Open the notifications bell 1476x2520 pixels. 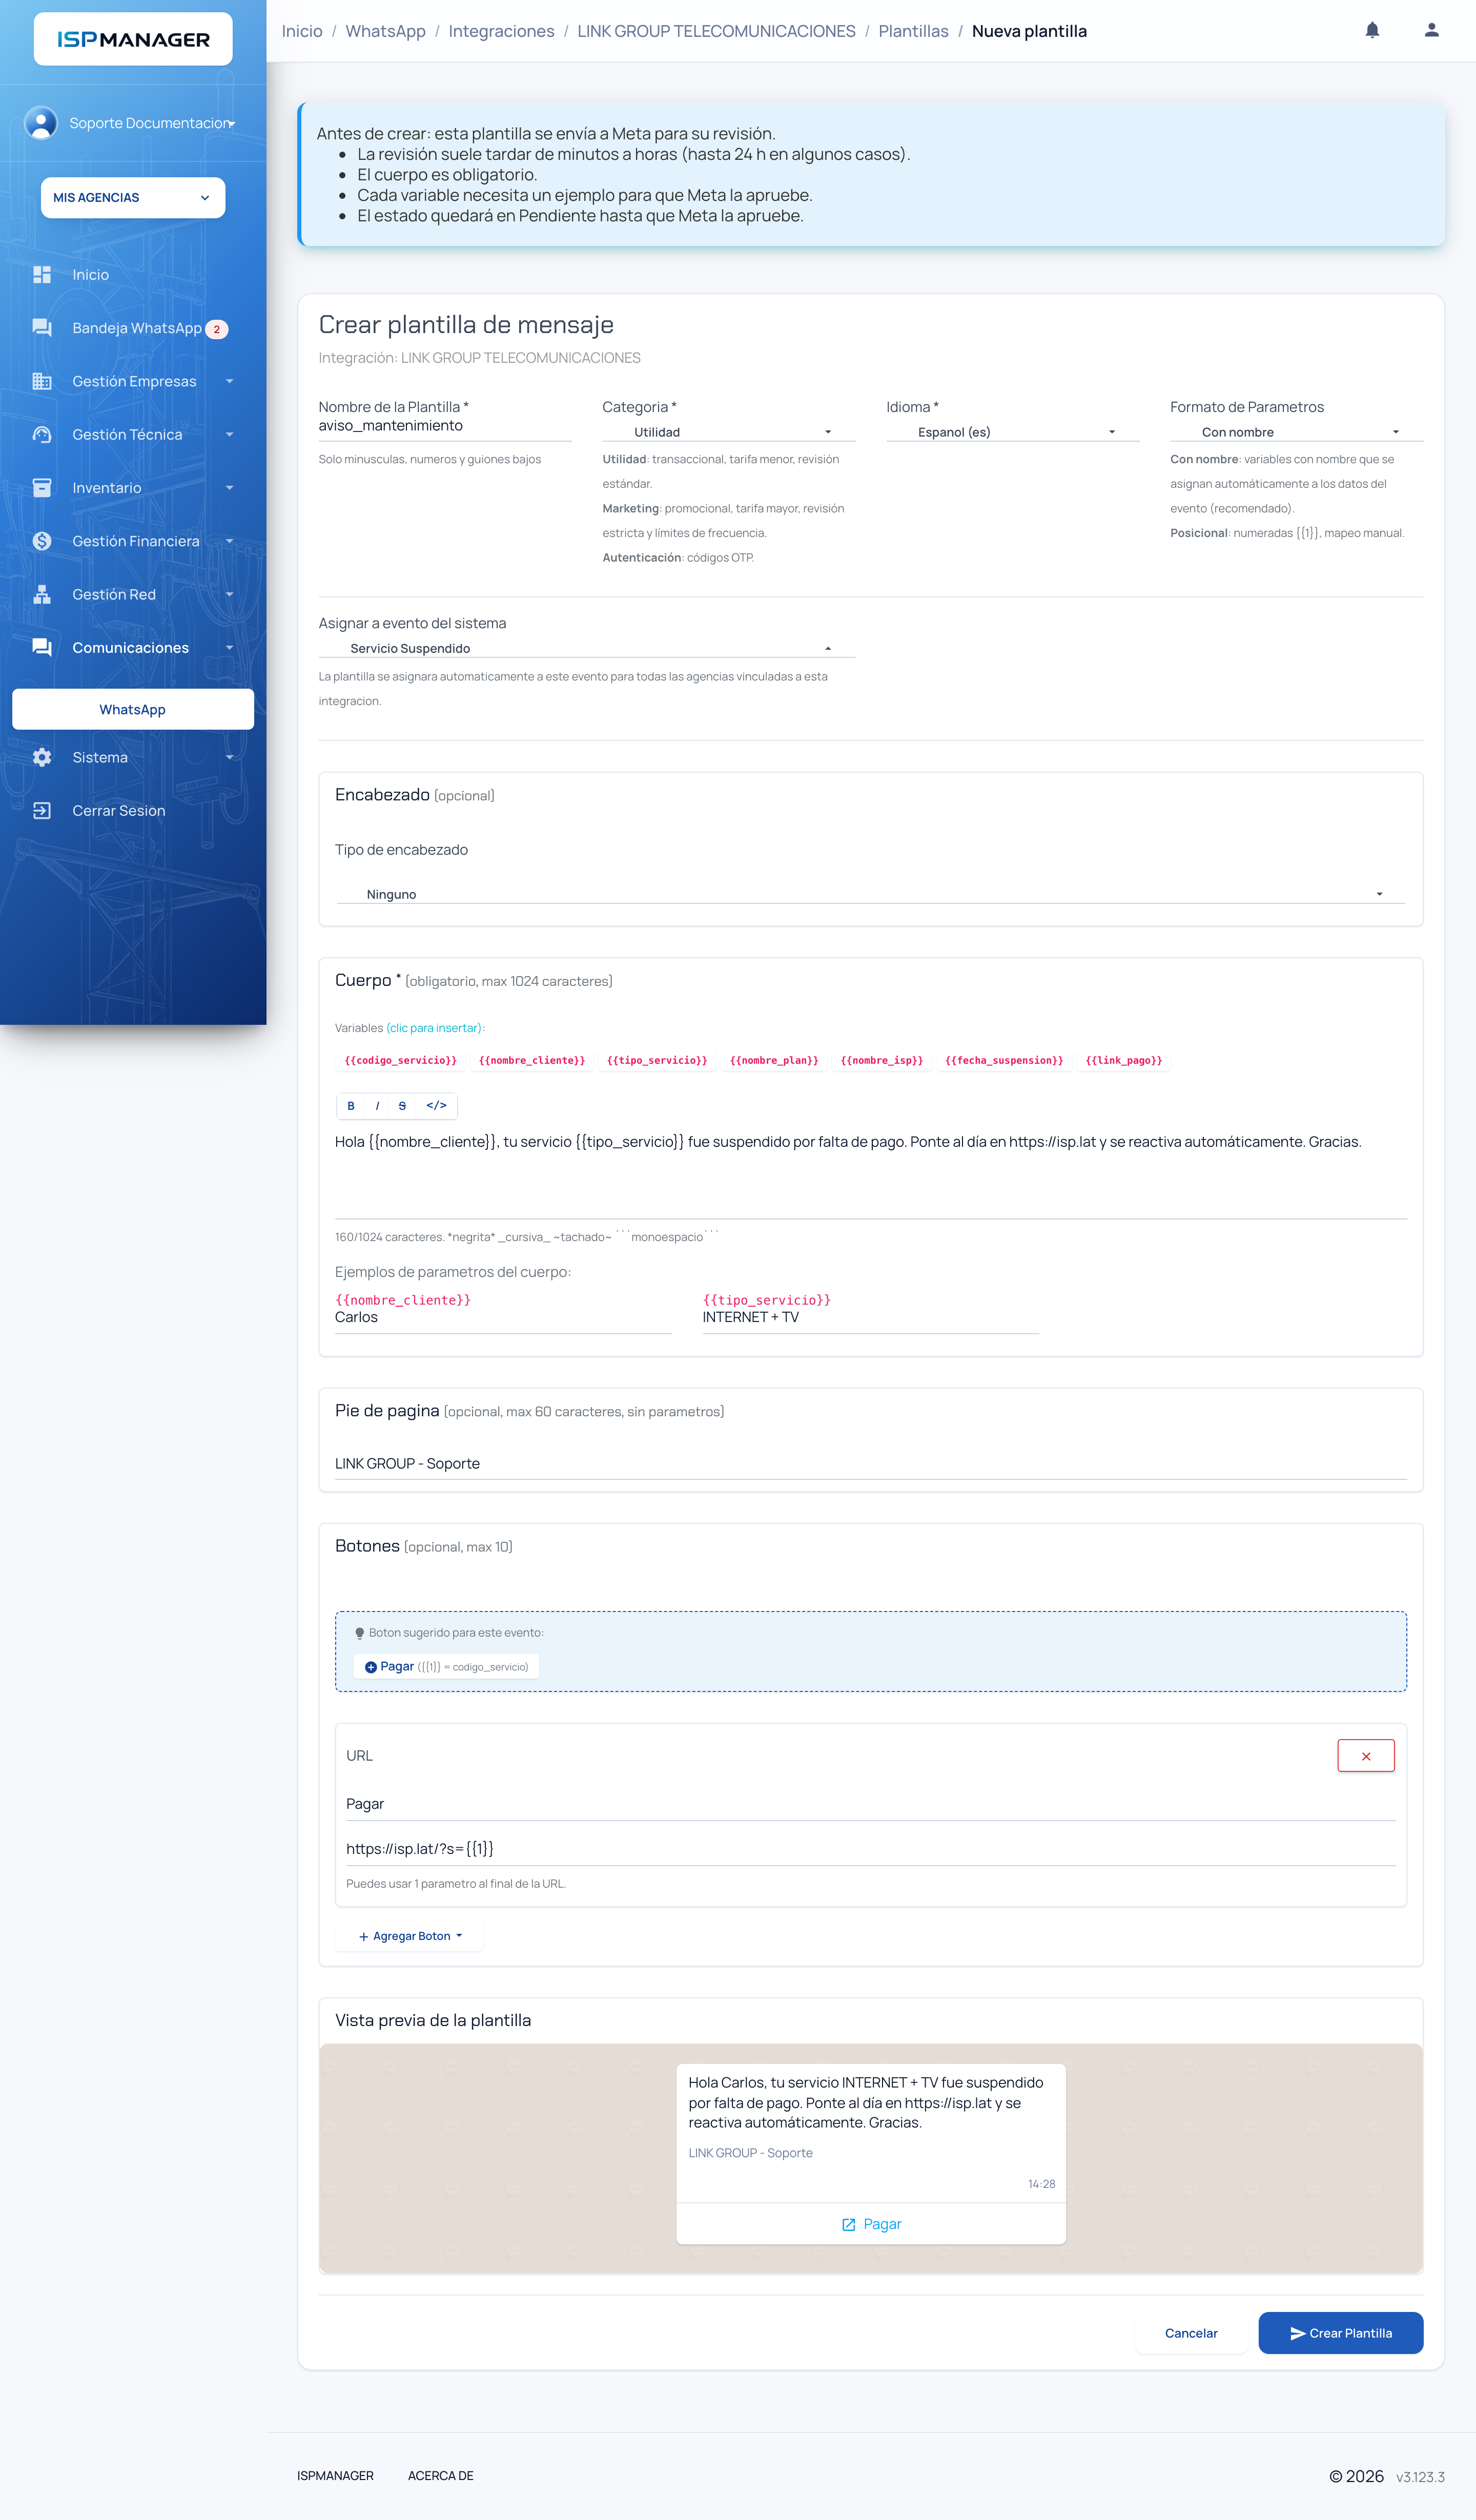point(1372,30)
